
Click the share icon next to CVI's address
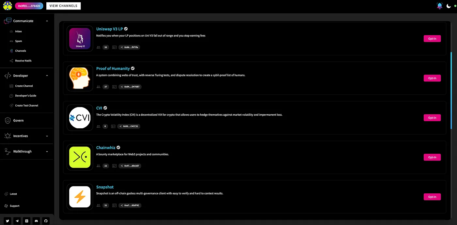pyautogui.click(x=121, y=126)
